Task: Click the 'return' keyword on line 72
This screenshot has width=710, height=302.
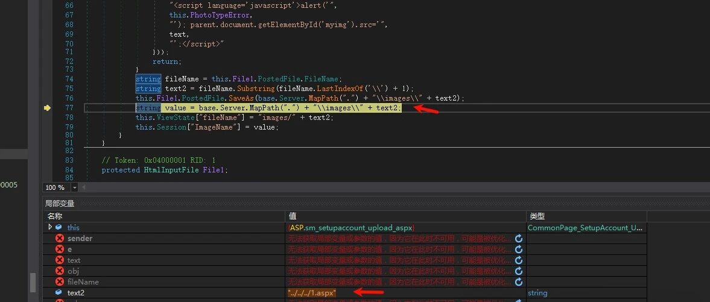Action: 165,61
